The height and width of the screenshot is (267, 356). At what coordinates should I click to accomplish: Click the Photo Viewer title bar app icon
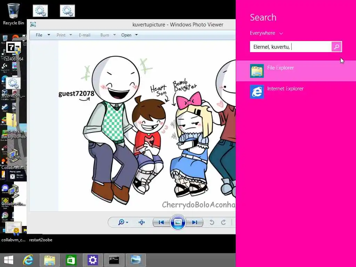click(33, 25)
